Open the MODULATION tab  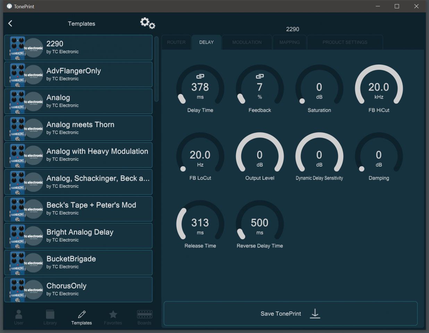[247, 42]
